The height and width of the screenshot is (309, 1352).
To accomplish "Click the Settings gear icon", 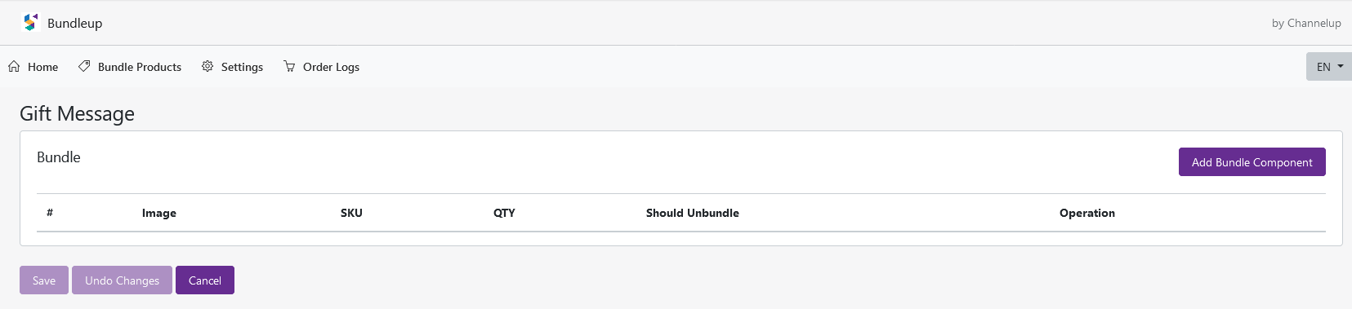I will click(x=207, y=66).
